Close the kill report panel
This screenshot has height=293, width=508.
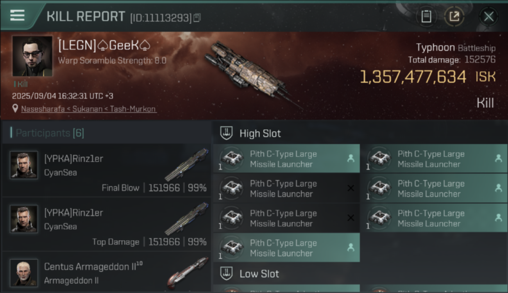coord(488,16)
